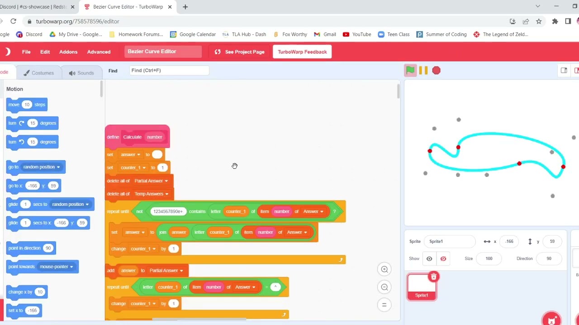Reset workspace zoom with equals icon
579x325 pixels.
(x=384, y=305)
